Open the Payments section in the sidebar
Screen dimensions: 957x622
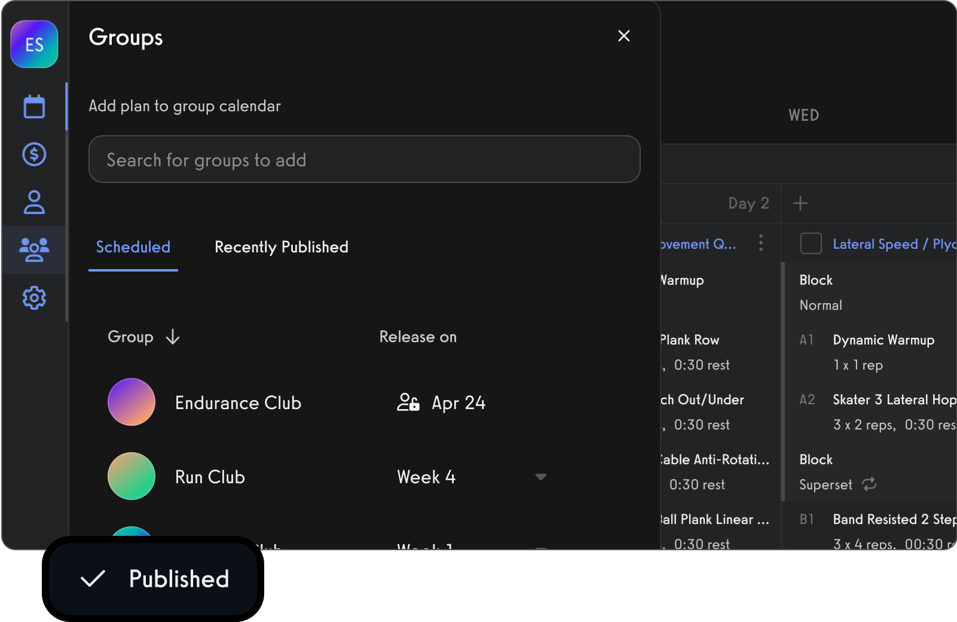coord(34,154)
